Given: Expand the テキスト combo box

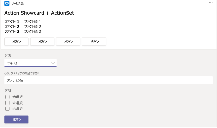Looking at the screenshot, I should (30, 63).
